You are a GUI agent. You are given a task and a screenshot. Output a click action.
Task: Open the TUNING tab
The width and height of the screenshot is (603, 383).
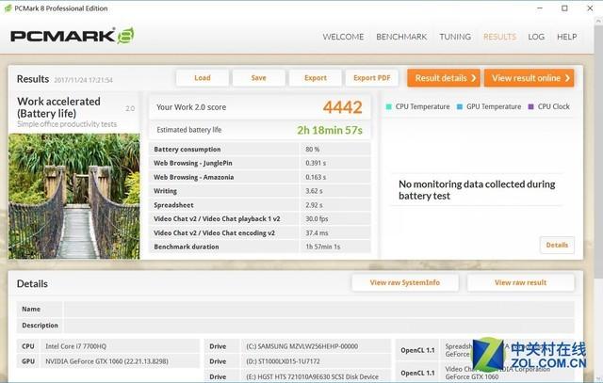tap(455, 37)
